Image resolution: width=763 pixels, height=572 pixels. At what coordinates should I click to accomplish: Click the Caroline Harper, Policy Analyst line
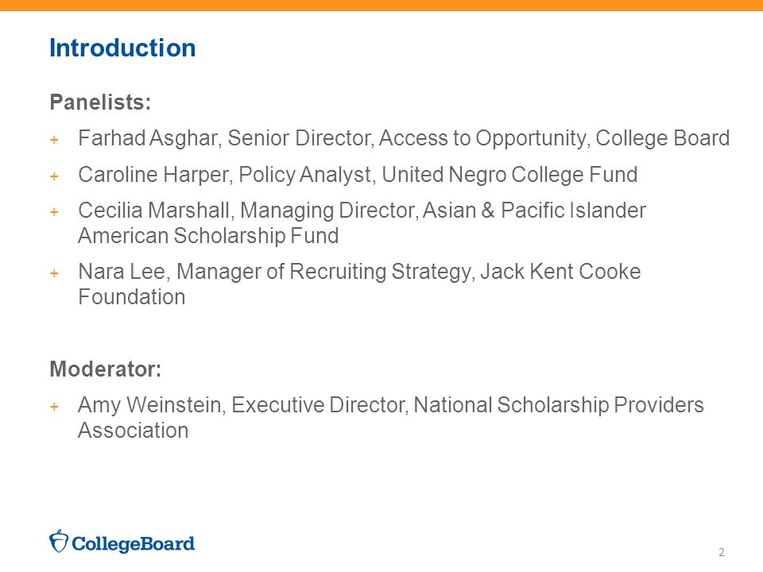click(358, 175)
